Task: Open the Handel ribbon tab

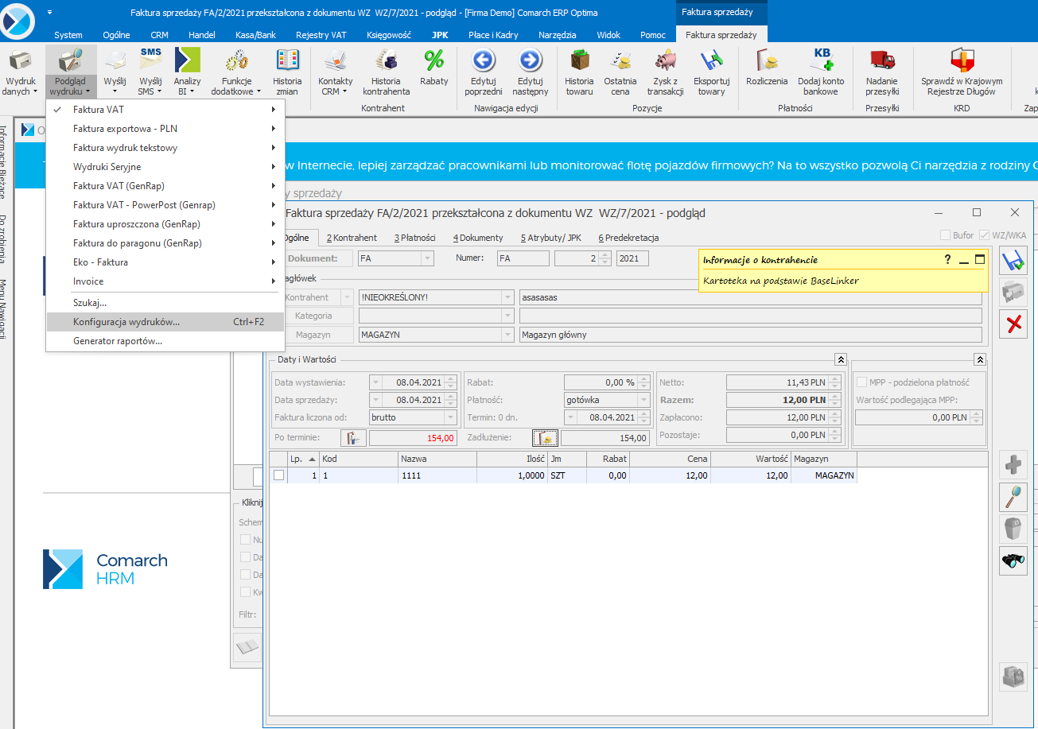Action: pyautogui.click(x=202, y=35)
